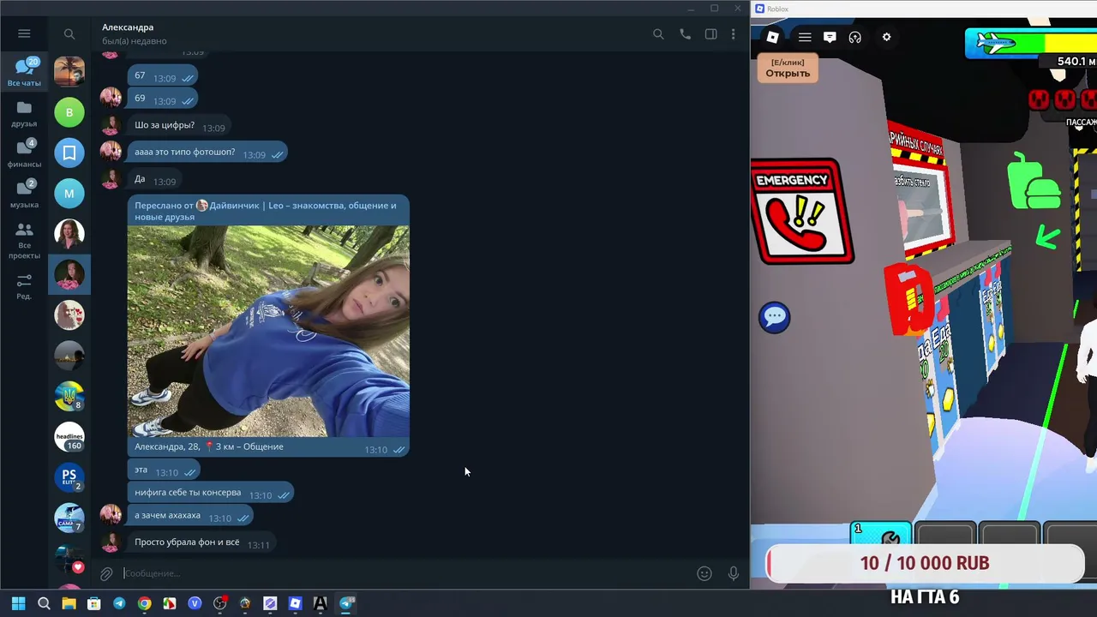Toggle the chat info side panel

[x=710, y=34]
